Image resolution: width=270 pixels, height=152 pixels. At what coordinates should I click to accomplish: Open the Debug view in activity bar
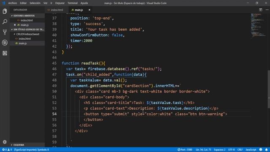[5, 43]
